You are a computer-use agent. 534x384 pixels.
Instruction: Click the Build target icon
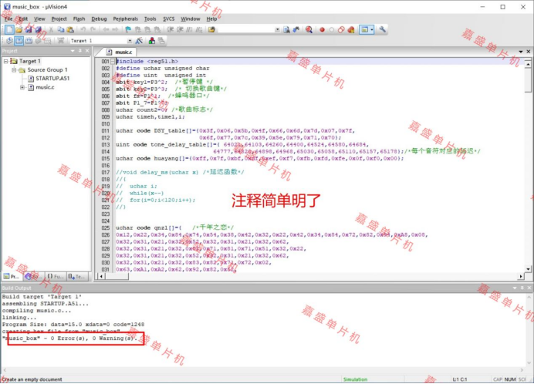tap(19, 41)
